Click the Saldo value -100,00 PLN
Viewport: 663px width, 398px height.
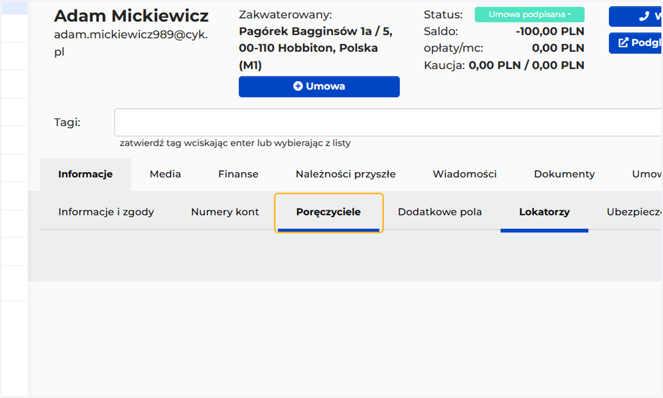(550, 31)
